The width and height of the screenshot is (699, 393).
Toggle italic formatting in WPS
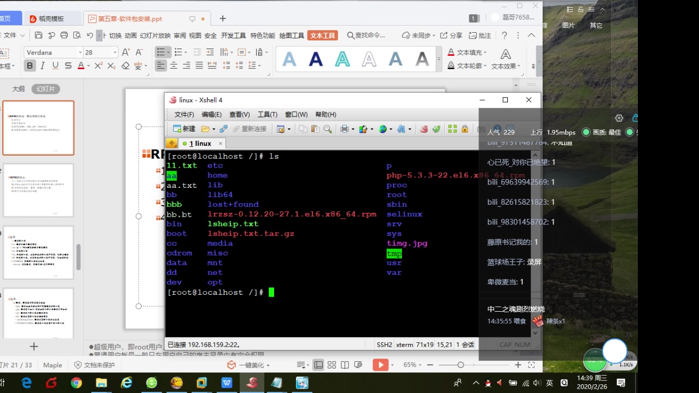43,65
